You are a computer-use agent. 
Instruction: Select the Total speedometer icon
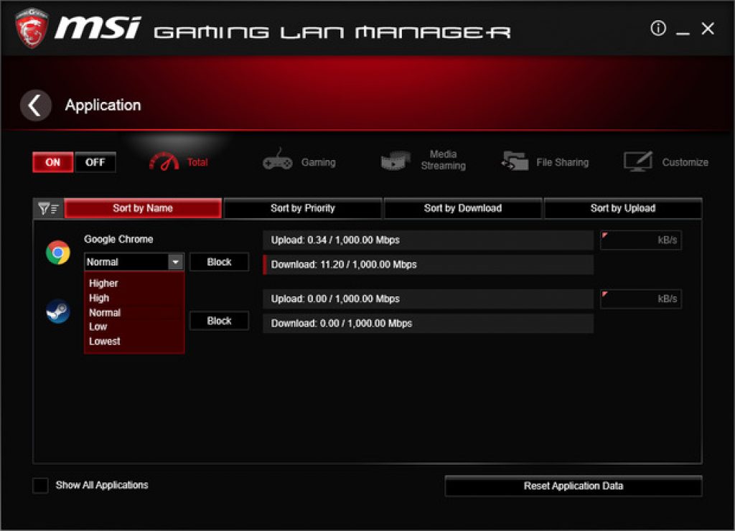pos(164,161)
